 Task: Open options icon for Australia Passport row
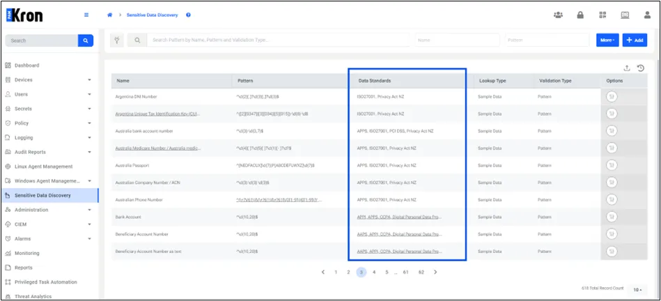pyautogui.click(x=612, y=165)
